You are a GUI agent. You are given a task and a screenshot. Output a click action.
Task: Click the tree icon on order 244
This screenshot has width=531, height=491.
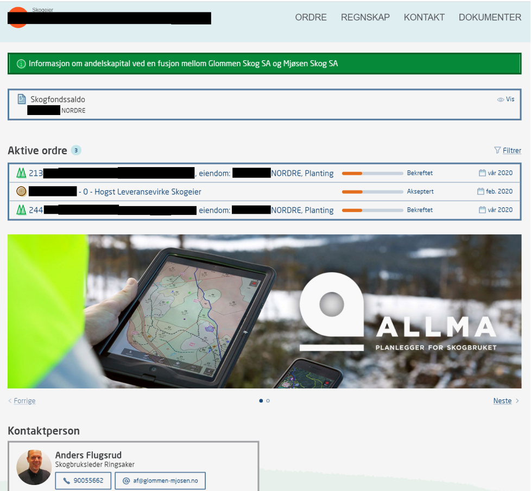pyautogui.click(x=21, y=210)
